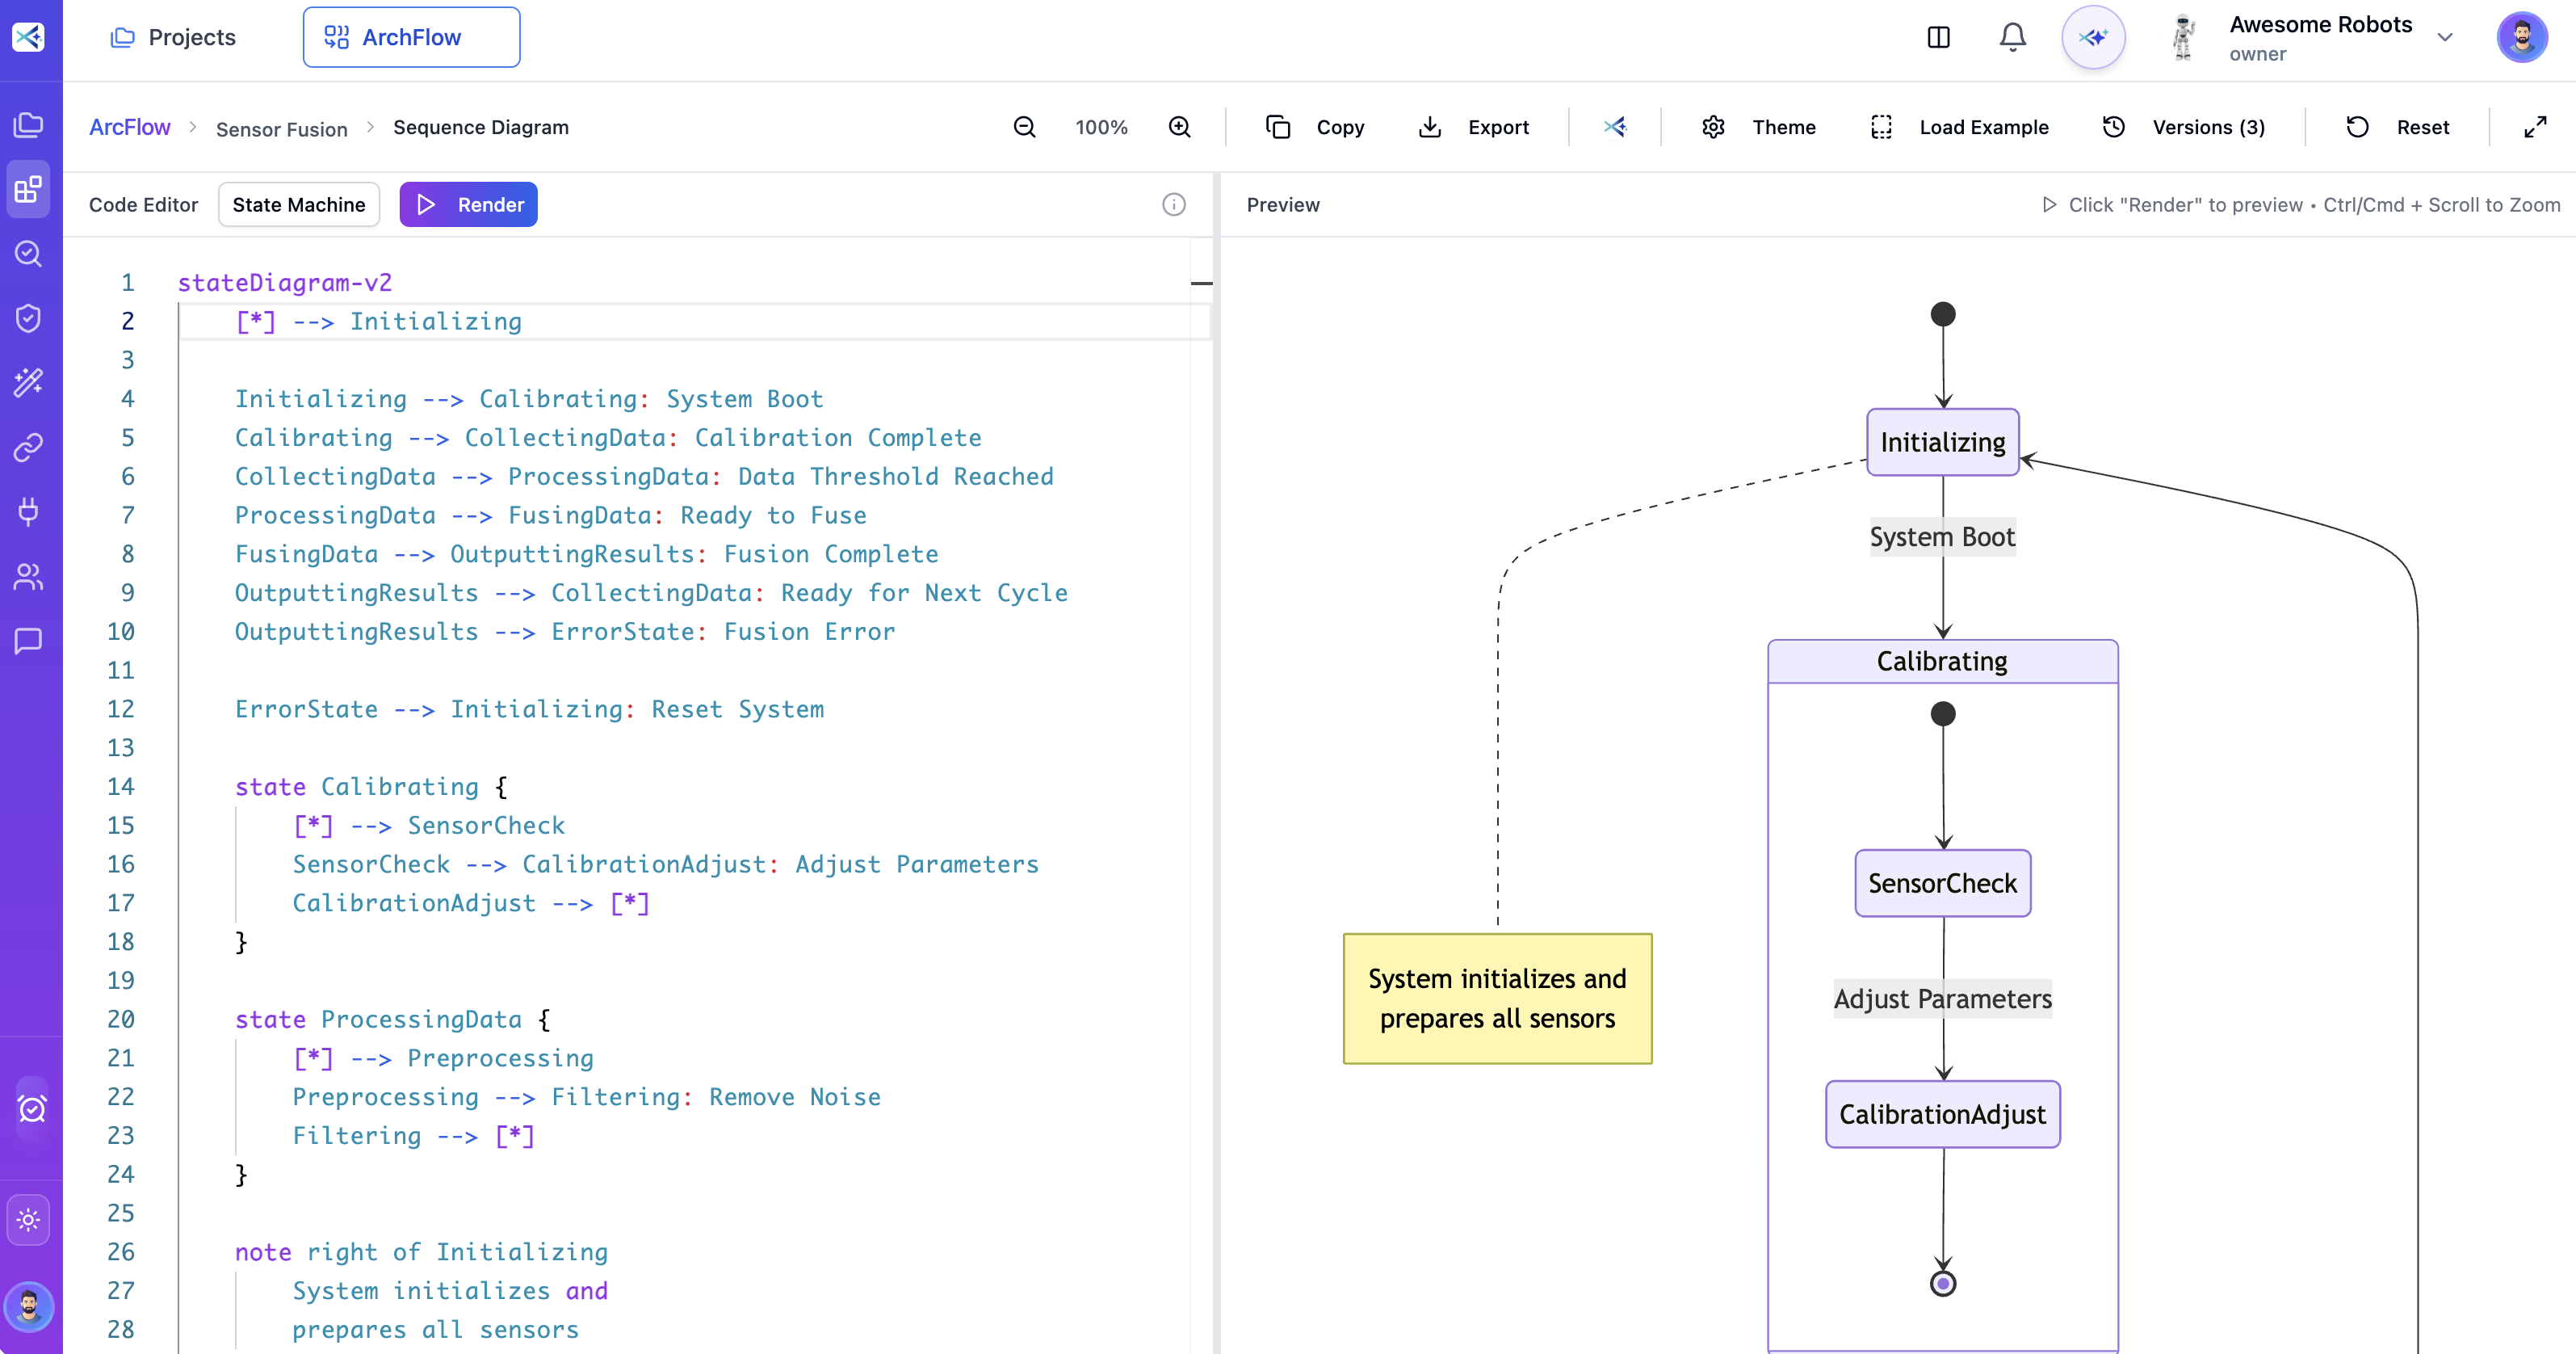The width and height of the screenshot is (2576, 1354).
Task: Open the AI assistant sparkle button in the header
Action: [x=2094, y=37]
